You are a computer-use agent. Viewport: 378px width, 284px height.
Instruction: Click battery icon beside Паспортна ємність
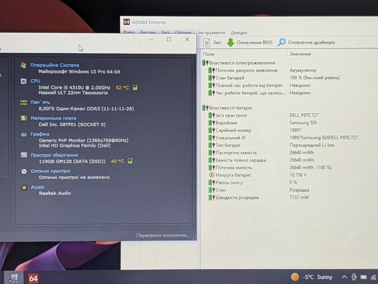[x=211, y=153]
